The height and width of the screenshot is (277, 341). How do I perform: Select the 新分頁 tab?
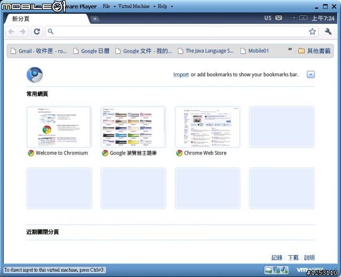(46, 19)
